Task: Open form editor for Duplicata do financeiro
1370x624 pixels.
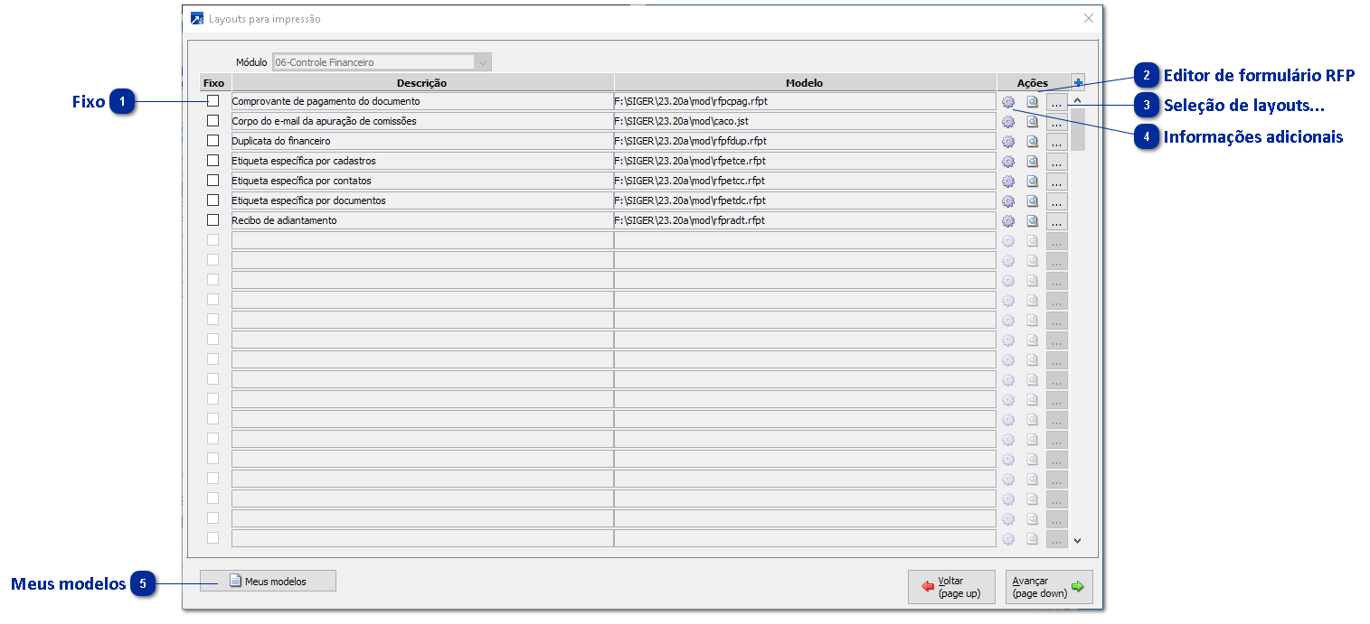Action: (1033, 142)
